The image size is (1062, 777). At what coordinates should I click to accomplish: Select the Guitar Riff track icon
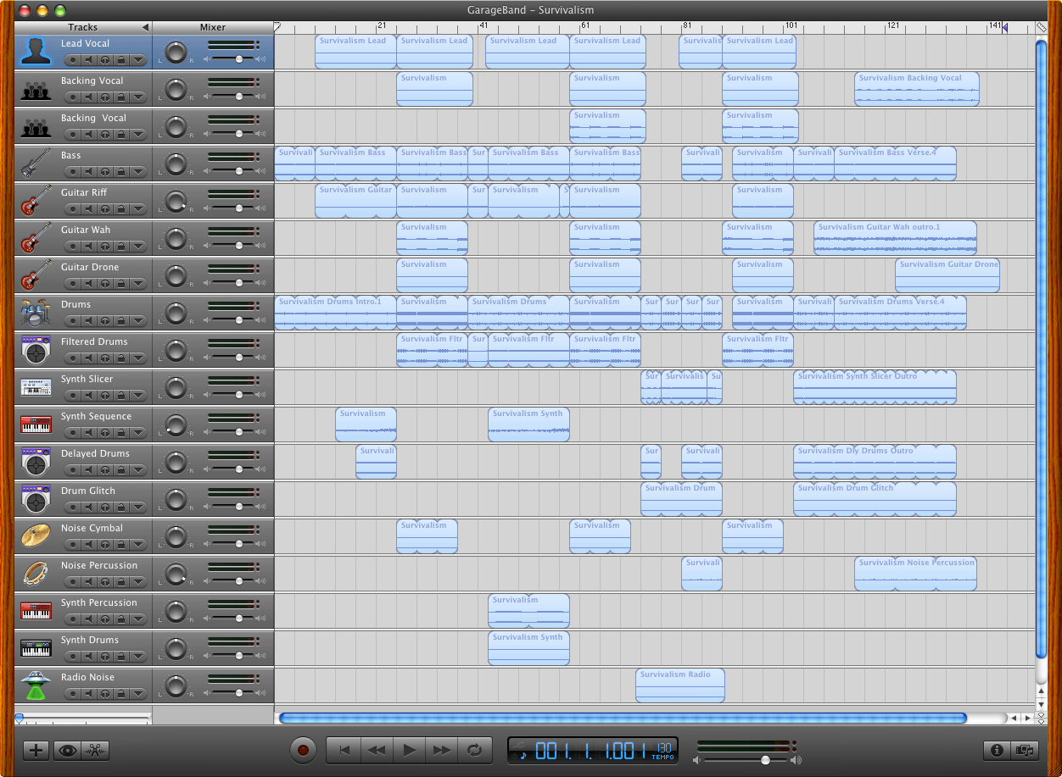[x=35, y=201]
